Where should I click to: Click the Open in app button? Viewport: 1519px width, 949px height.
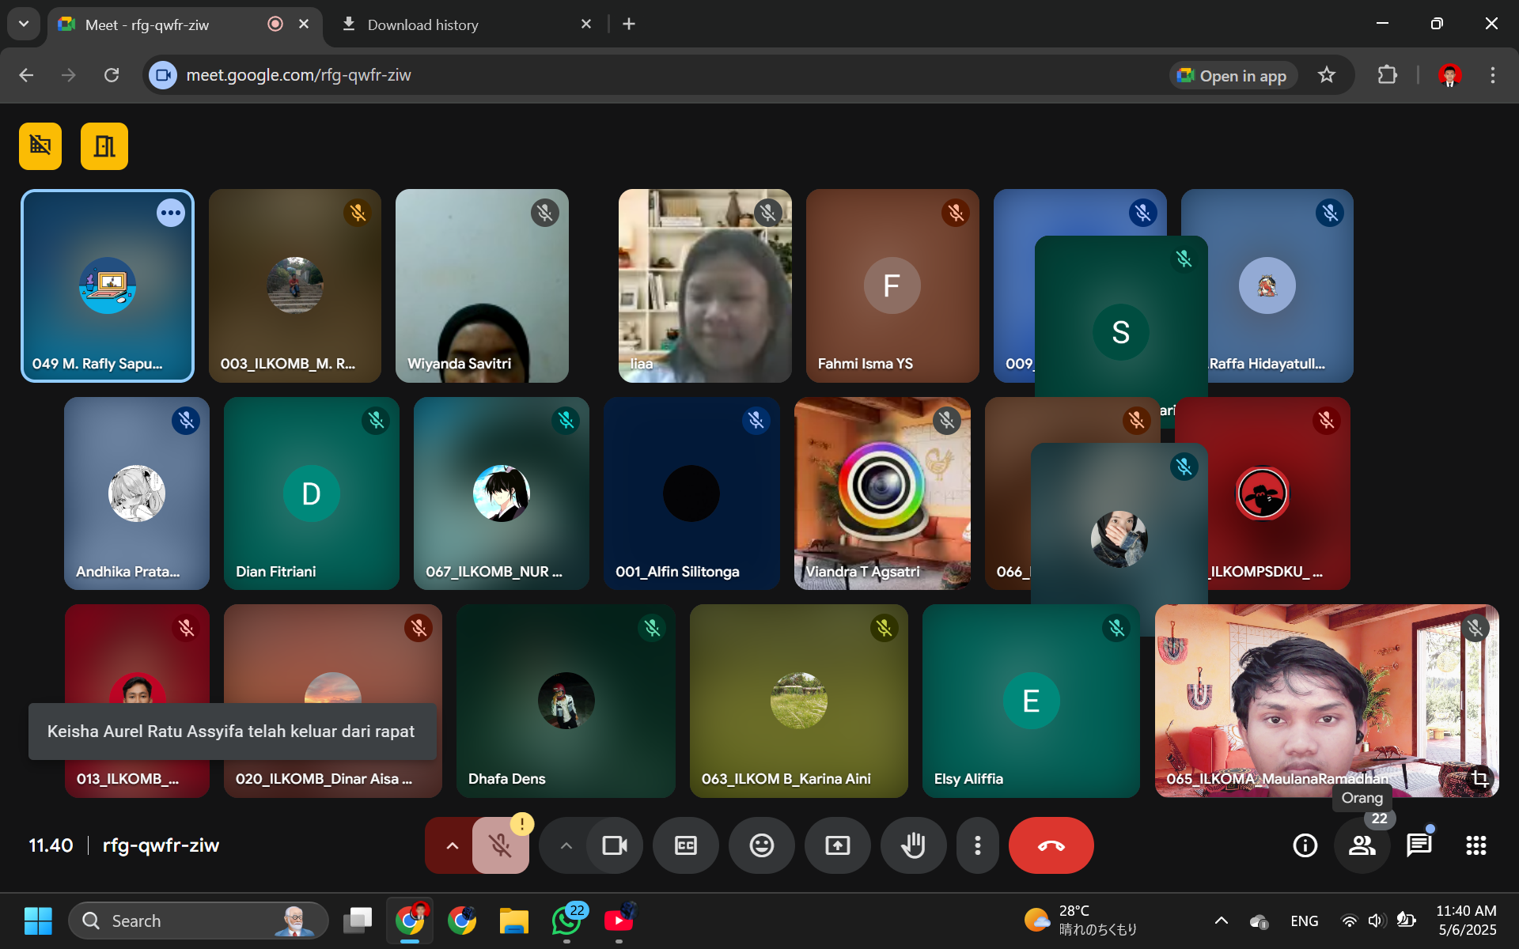[1233, 75]
